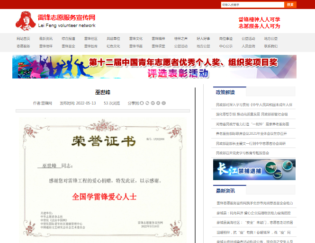The width and height of the screenshot is (315, 243).
Task: Open the 好人好事 navigation item
Action: pos(203,38)
